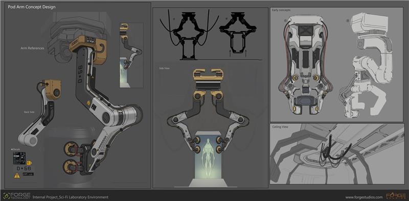Click the Early concepts heading

pyautogui.click(x=281, y=10)
